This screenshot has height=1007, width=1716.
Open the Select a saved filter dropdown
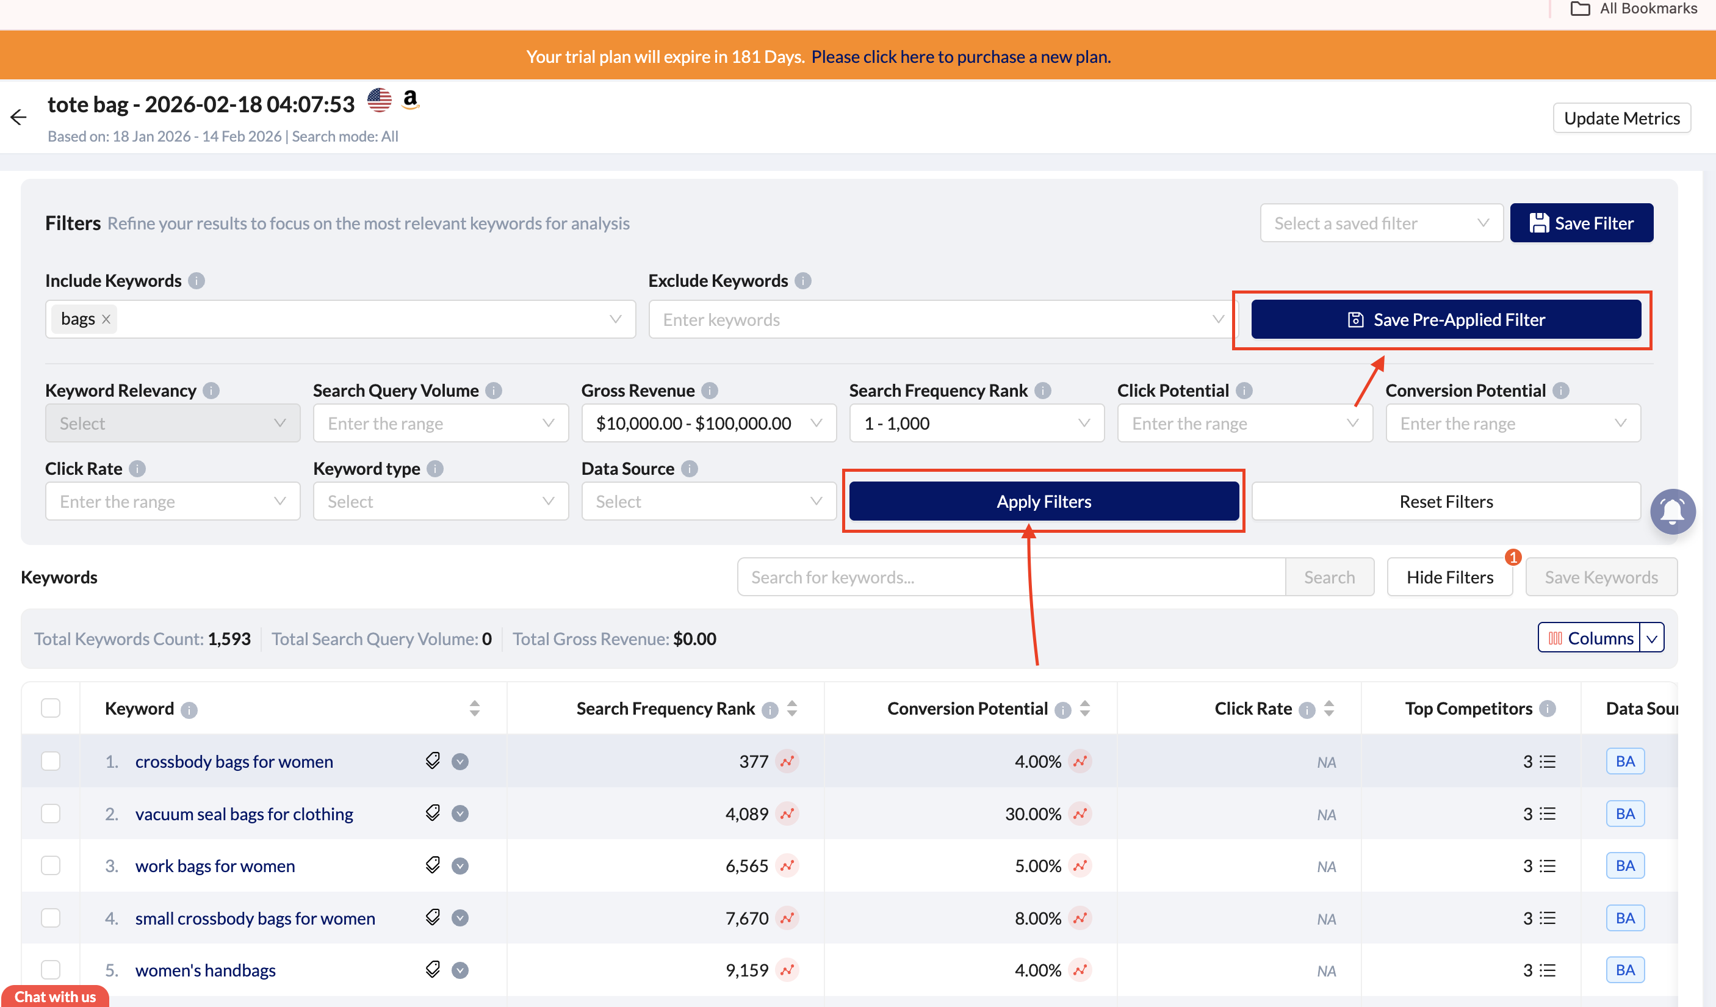coord(1381,223)
